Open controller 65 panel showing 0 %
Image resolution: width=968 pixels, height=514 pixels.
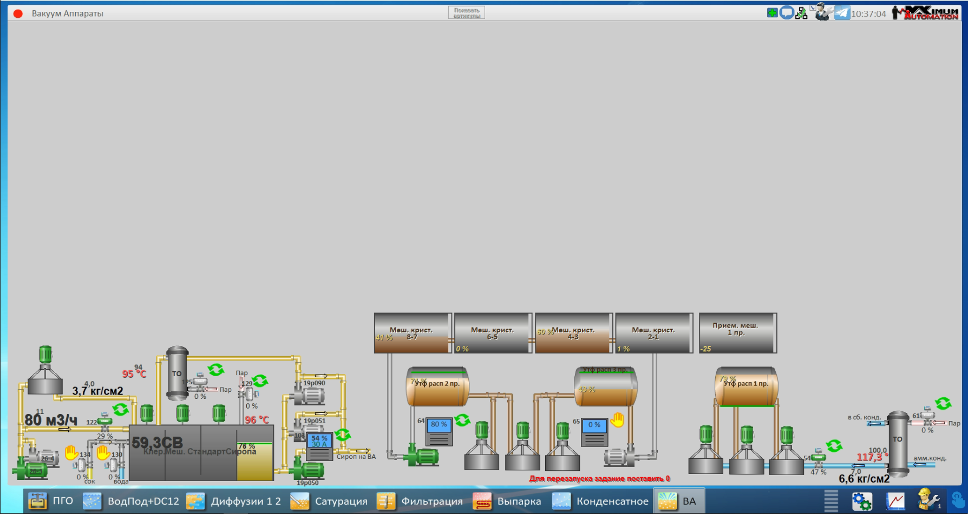pos(594,431)
